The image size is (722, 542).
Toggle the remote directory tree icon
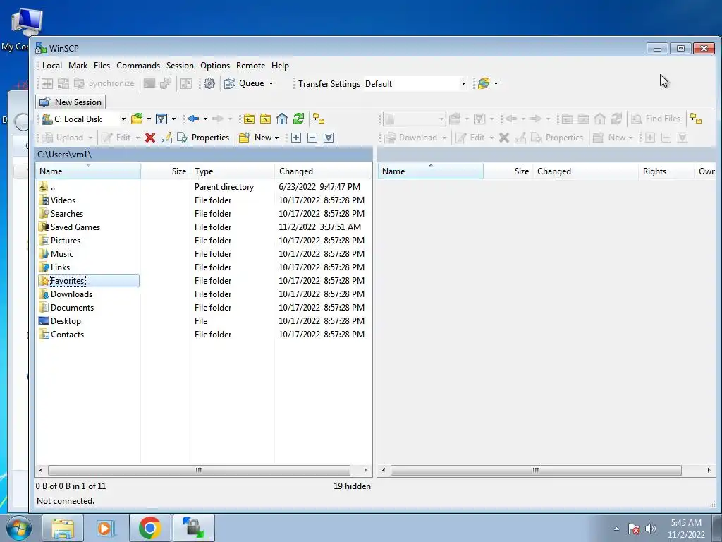point(696,119)
